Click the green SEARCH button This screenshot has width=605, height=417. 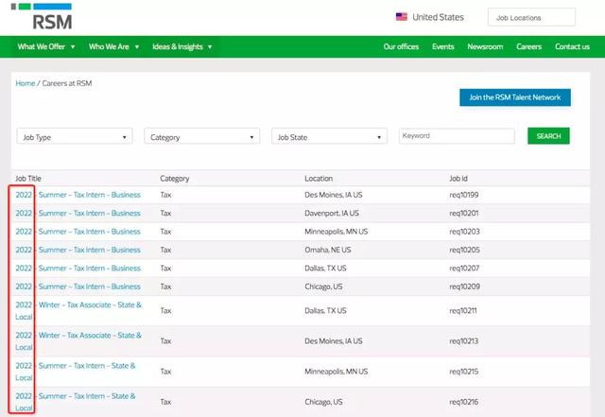pyautogui.click(x=548, y=136)
